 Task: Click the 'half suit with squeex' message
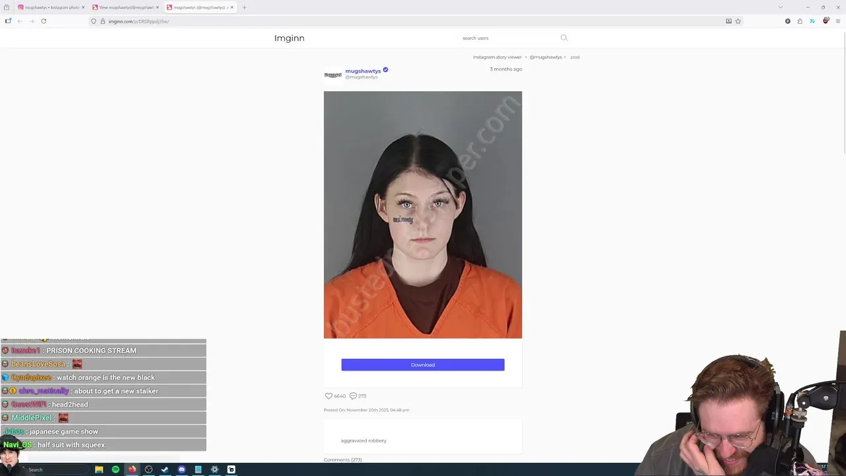pos(71,445)
